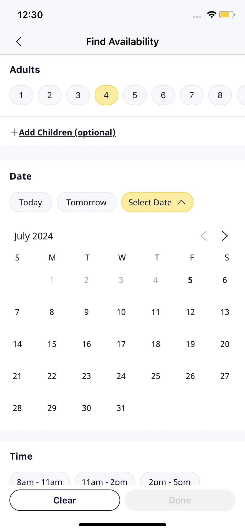Pick July 5 on the calendar
This screenshot has width=245, height=531.
pos(190,280)
